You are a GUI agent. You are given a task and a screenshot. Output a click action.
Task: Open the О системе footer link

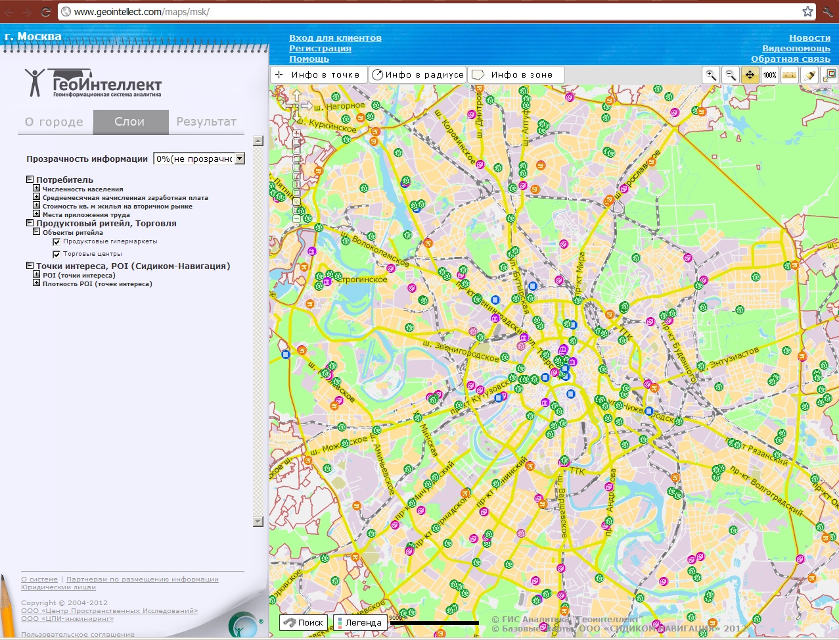[x=39, y=579]
